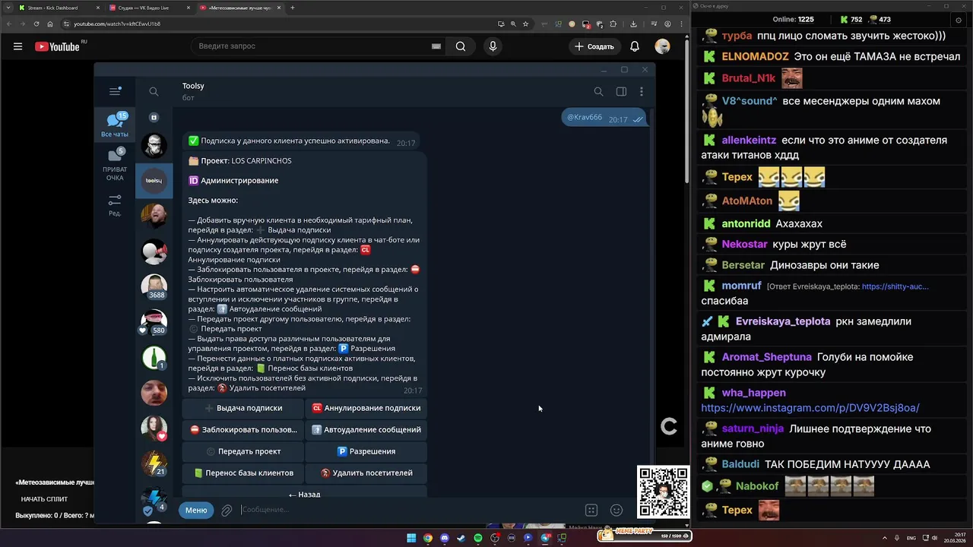Open the bot 'Меню' button

(x=196, y=510)
